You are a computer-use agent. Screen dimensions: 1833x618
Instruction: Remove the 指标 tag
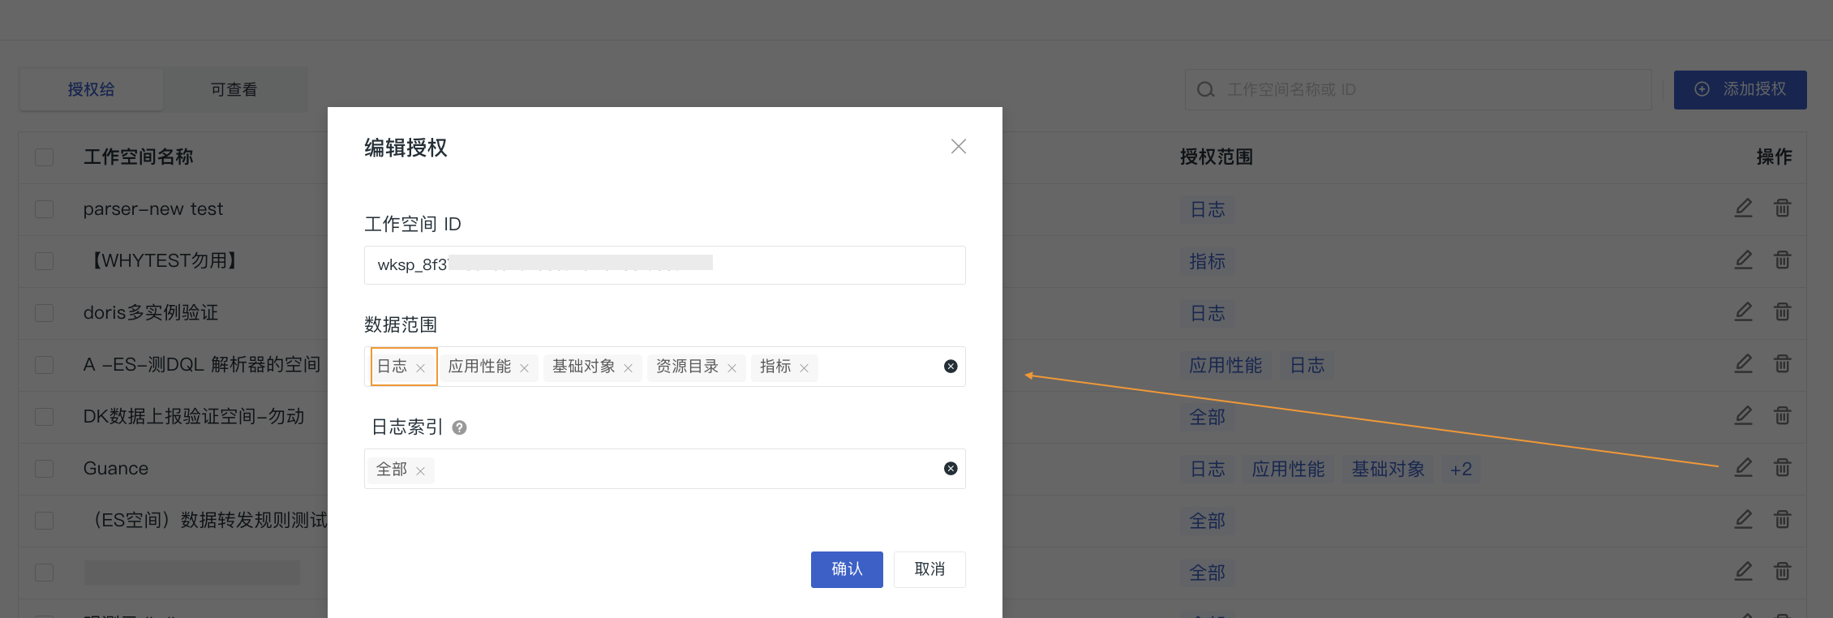point(804,368)
